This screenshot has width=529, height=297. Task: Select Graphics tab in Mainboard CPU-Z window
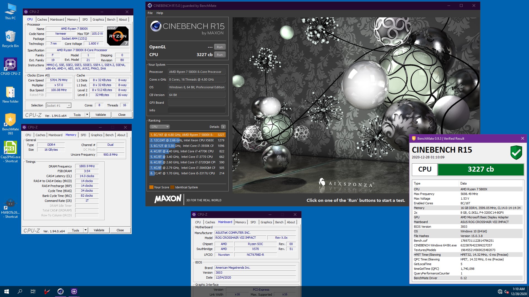[266, 222]
